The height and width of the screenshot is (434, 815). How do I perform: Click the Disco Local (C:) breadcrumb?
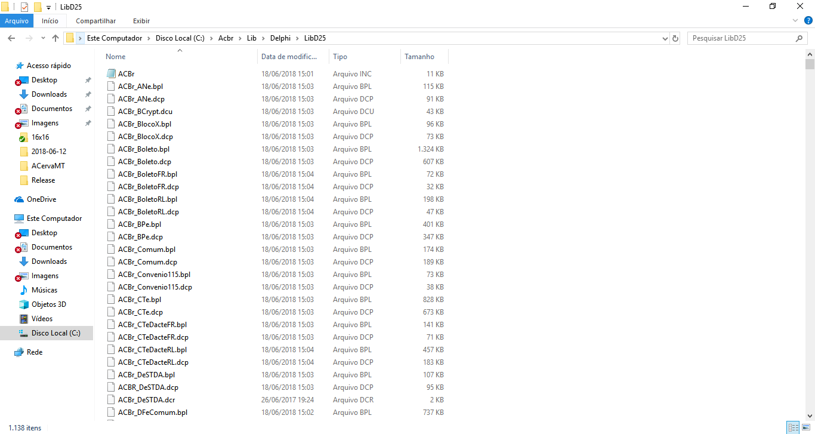[x=180, y=38]
